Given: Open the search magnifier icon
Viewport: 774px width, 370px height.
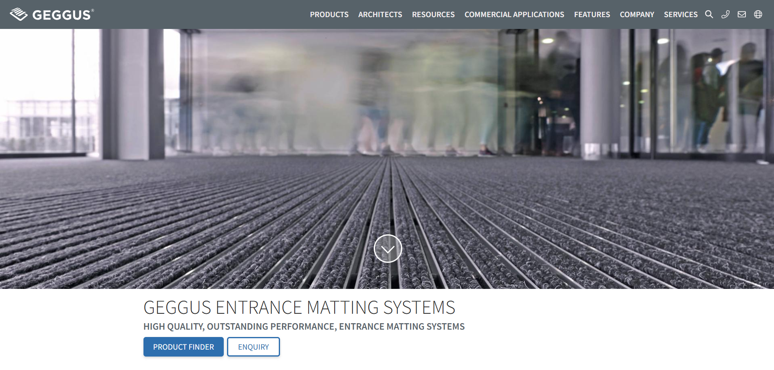Looking at the screenshot, I should click(x=709, y=15).
